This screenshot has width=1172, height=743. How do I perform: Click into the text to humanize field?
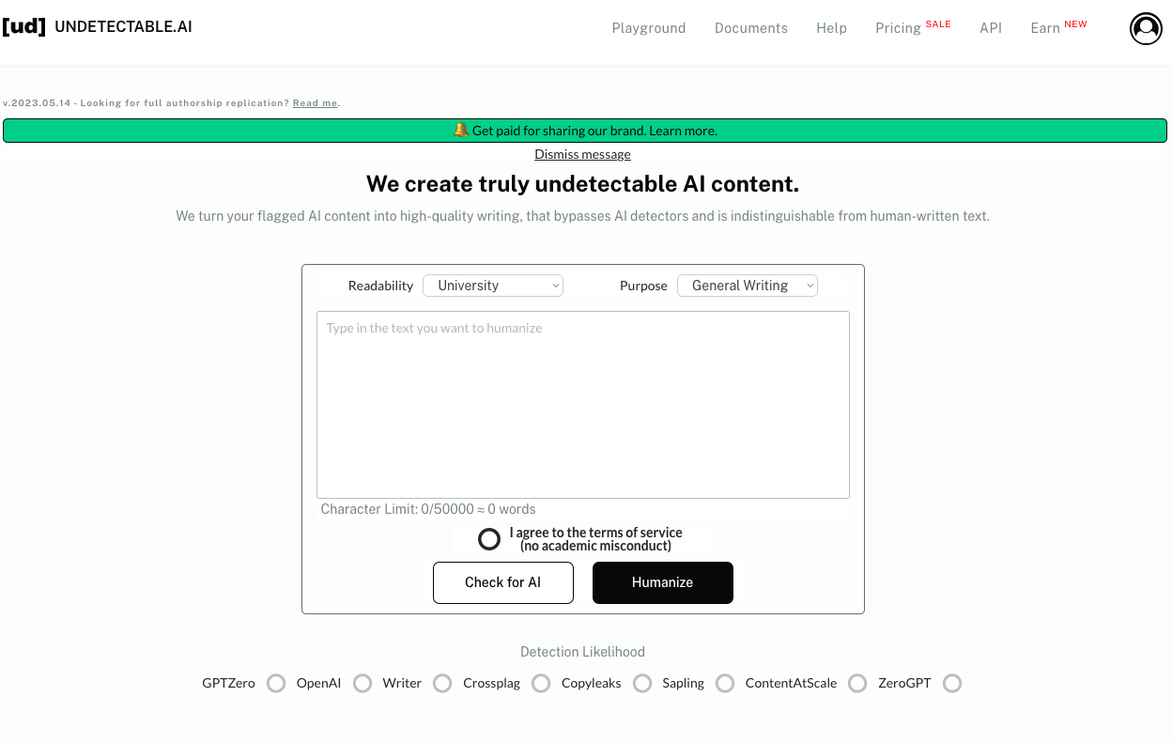582,404
